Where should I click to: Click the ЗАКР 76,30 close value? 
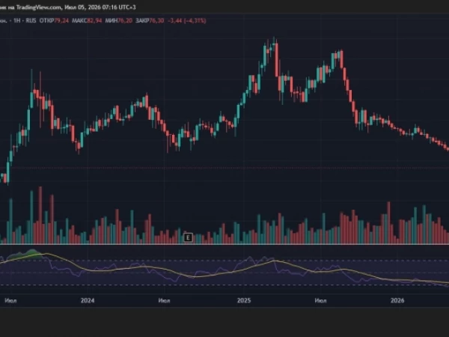coord(150,21)
